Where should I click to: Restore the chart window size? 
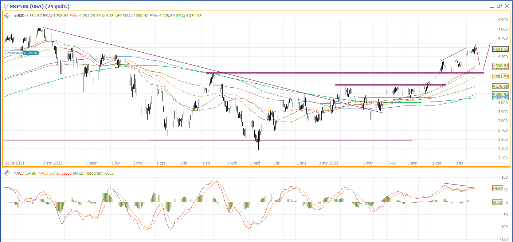click(499, 6)
